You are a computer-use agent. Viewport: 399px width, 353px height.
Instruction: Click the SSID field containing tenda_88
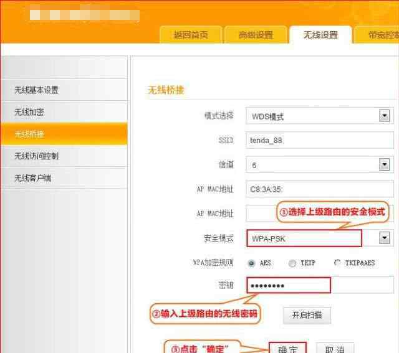[x=318, y=140]
